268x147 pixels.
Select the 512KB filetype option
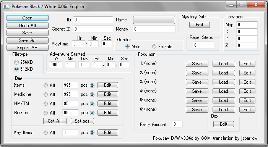(x=16, y=69)
